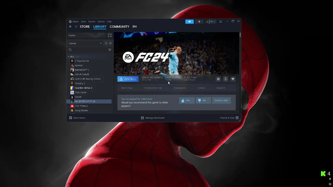333x187 pixels.
Task: Click the Manage Downloads icon
Action: 142,118
